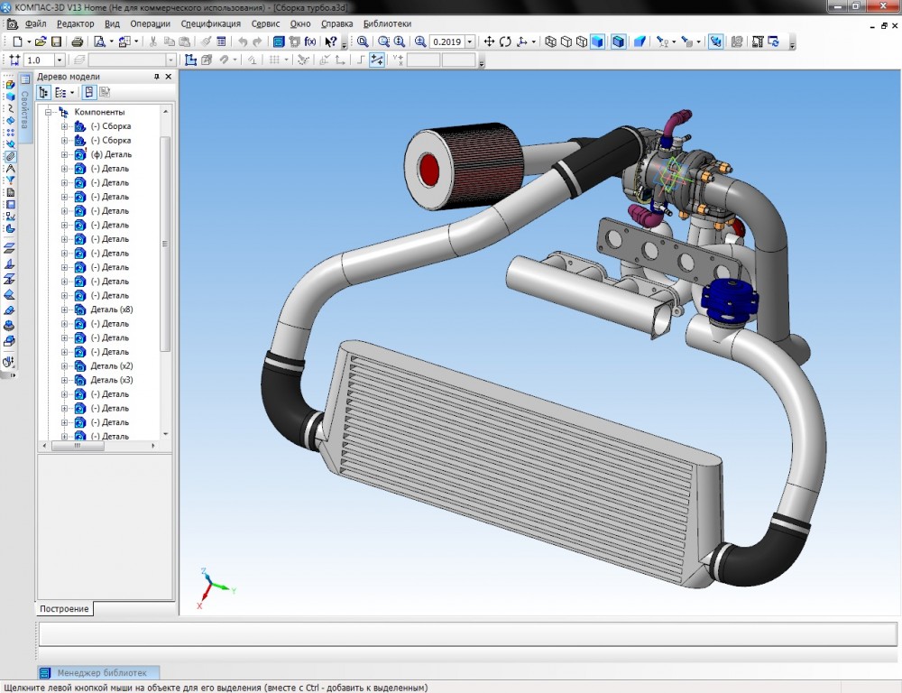Click the Zoom to fit icon
The width and height of the screenshot is (902, 693).
[x=363, y=42]
